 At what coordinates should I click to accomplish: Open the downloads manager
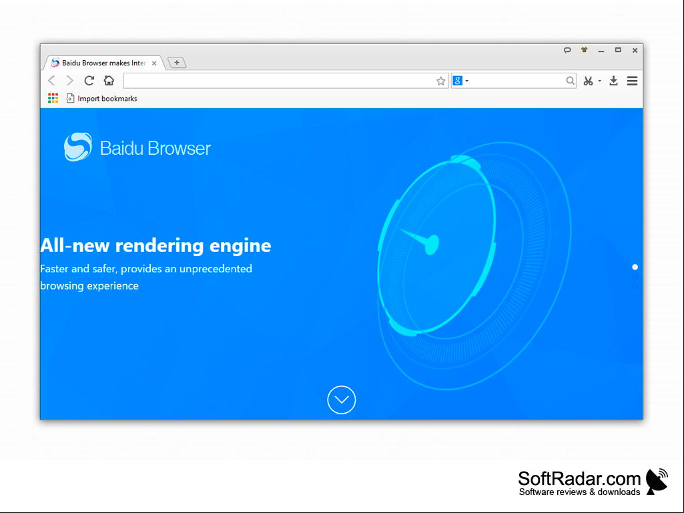613,81
